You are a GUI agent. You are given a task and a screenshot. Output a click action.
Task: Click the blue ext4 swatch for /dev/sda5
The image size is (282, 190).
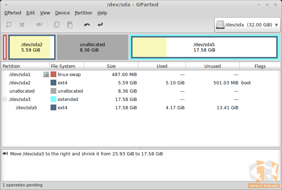coord(53,107)
